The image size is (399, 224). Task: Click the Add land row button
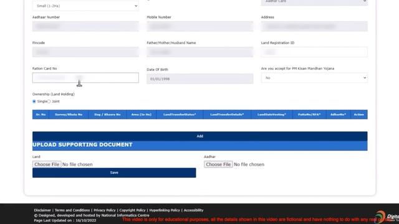(199, 136)
